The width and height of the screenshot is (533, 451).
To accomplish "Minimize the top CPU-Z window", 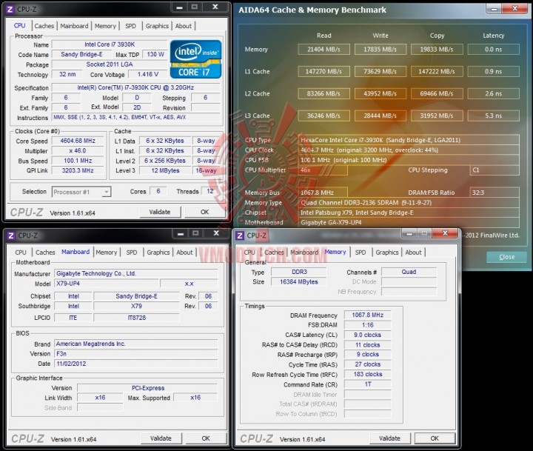I will point(180,7).
